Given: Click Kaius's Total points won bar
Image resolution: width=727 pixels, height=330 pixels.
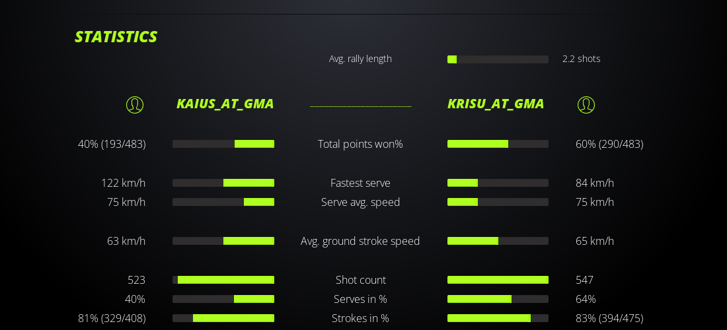Looking at the screenshot, I should pyautogui.click(x=223, y=144).
